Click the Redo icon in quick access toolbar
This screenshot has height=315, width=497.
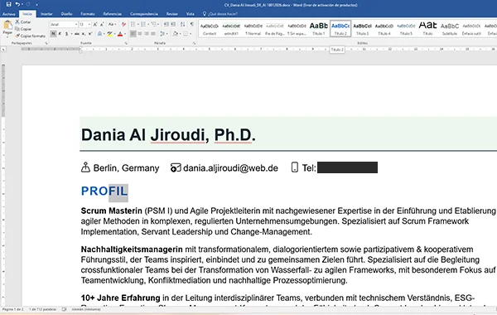point(28,4)
